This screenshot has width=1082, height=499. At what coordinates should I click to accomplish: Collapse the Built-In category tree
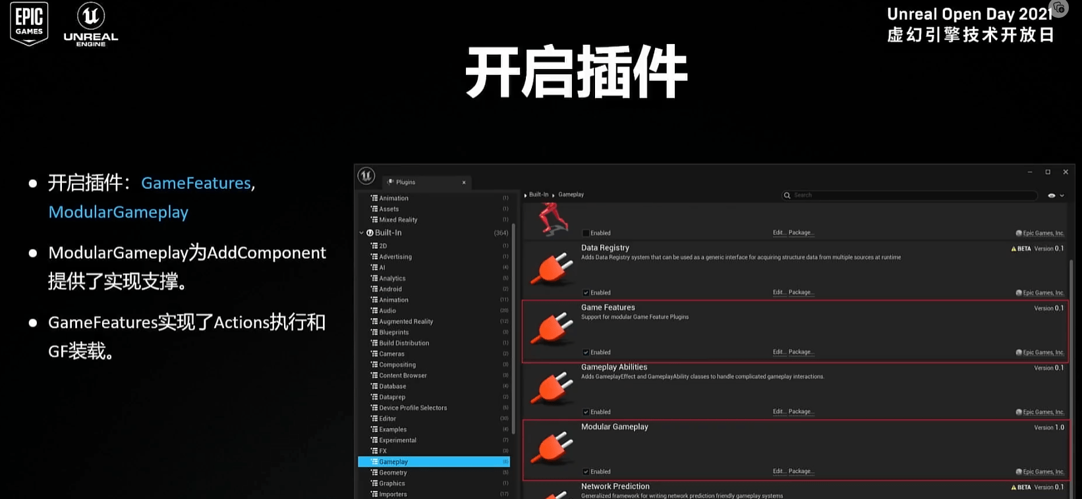click(362, 233)
